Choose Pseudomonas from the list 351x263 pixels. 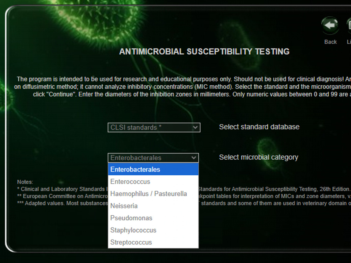tap(153, 218)
